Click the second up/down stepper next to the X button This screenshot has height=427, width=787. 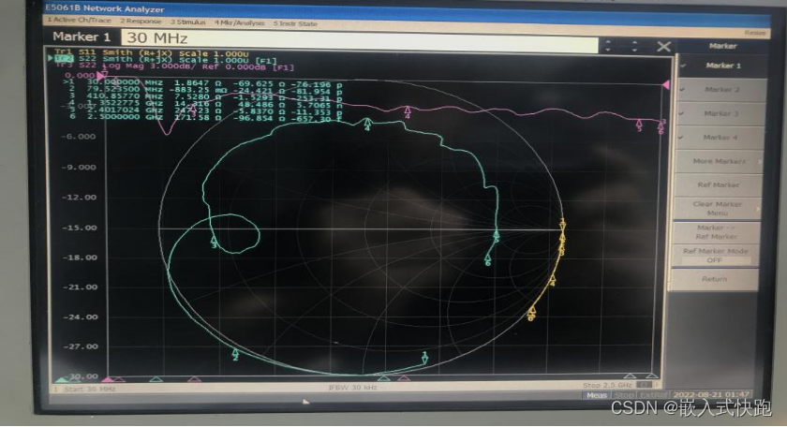(x=634, y=47)
